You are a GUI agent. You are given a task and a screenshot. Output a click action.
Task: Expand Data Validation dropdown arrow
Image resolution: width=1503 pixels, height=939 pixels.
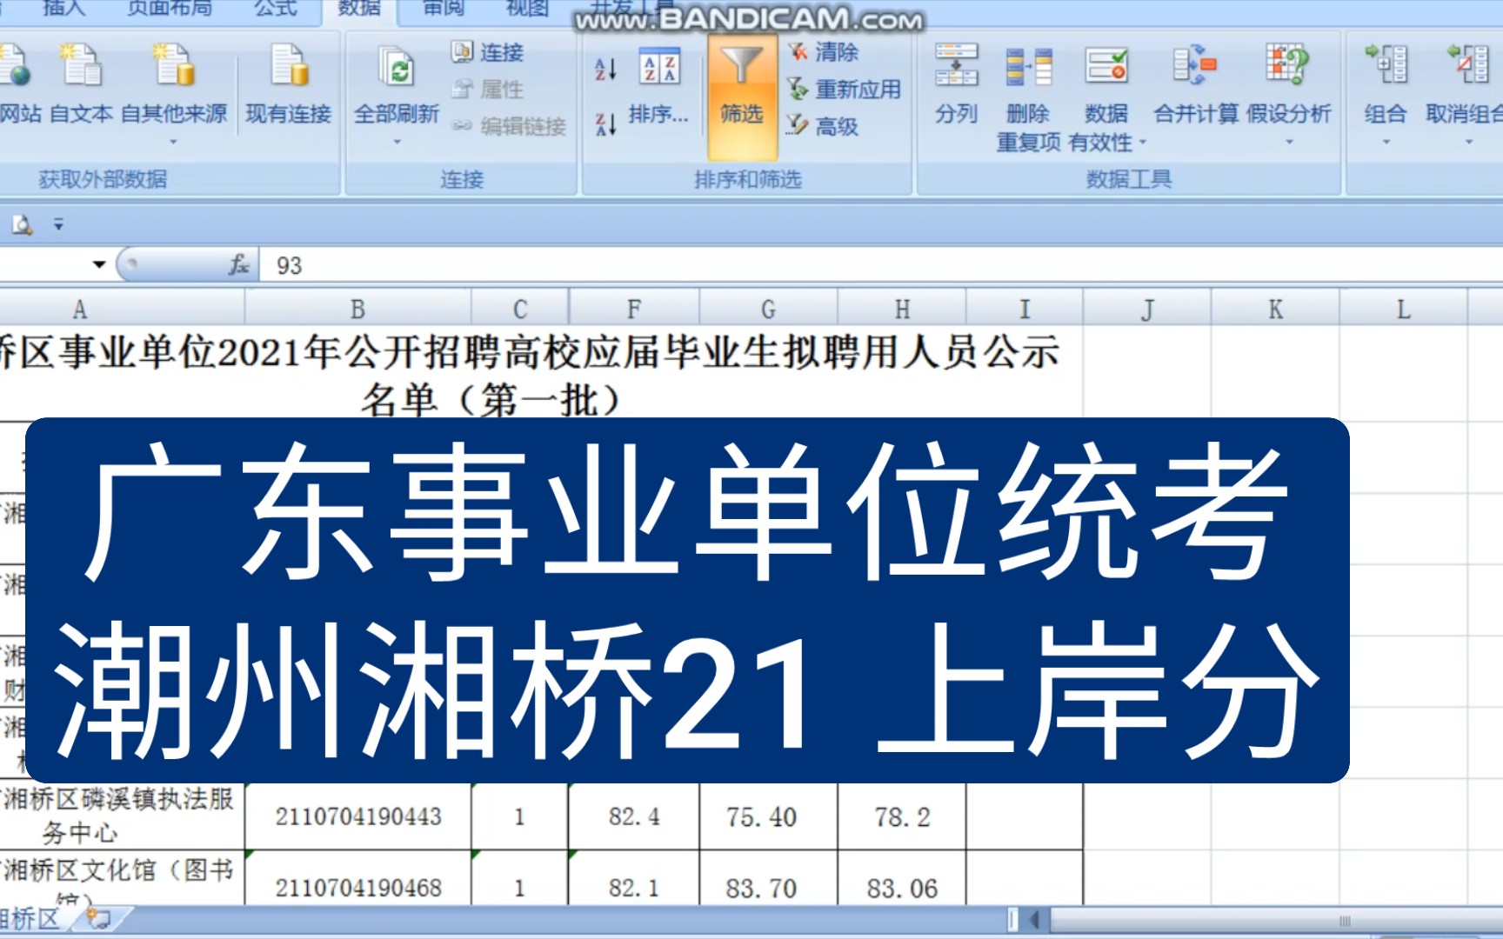(x=1143, y=142)
